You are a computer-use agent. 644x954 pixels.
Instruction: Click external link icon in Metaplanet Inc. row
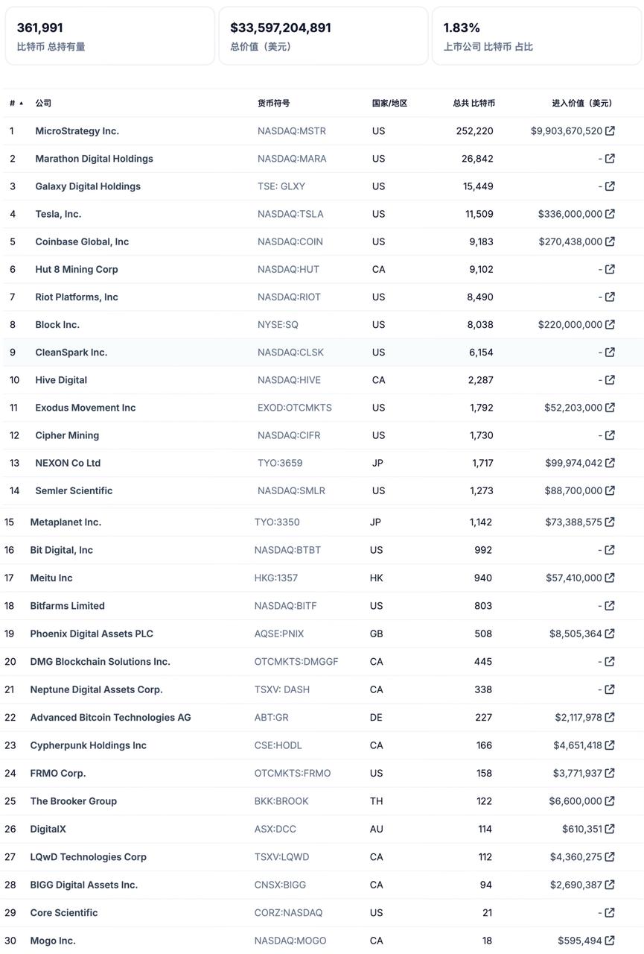pyautogui.click(x=610, y=522)
